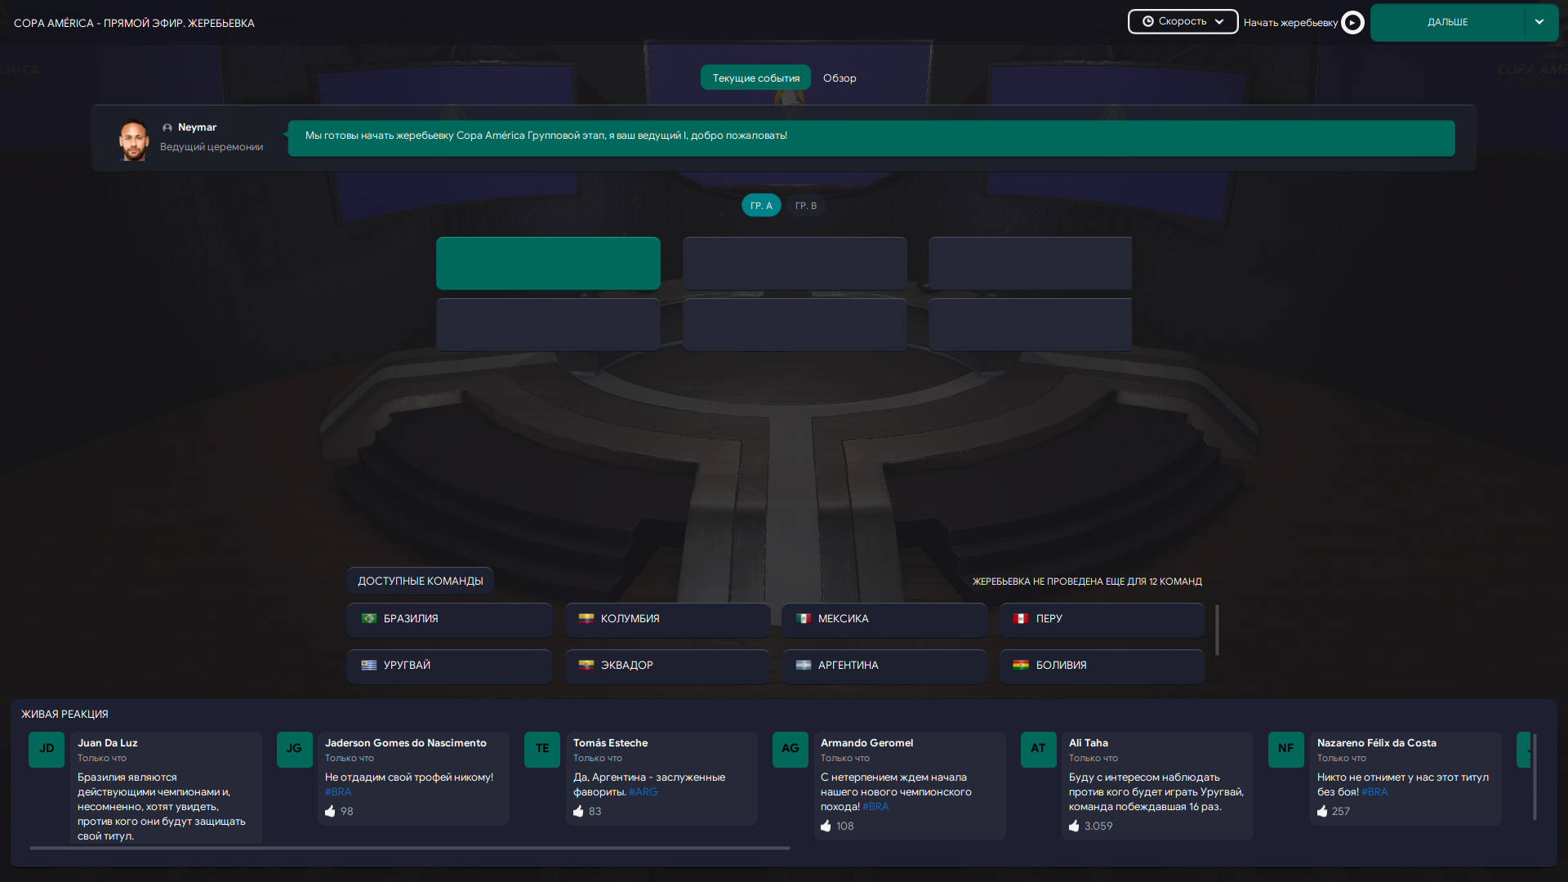Select Бразилия from available teams
The width and height of the screenshot is (1568, 882).
click(449, 619)
